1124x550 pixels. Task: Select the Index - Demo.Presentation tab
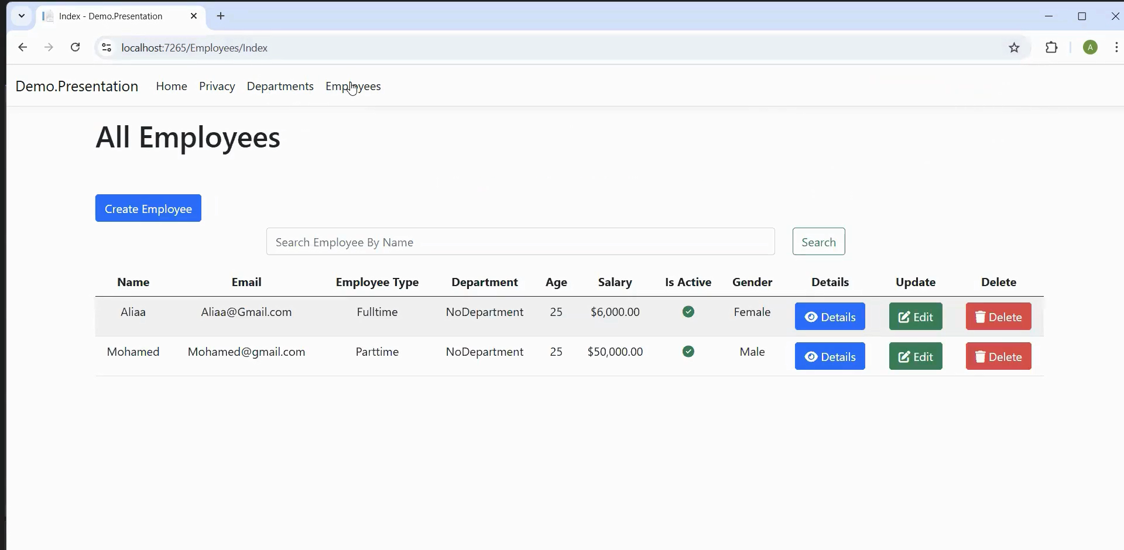121,16
